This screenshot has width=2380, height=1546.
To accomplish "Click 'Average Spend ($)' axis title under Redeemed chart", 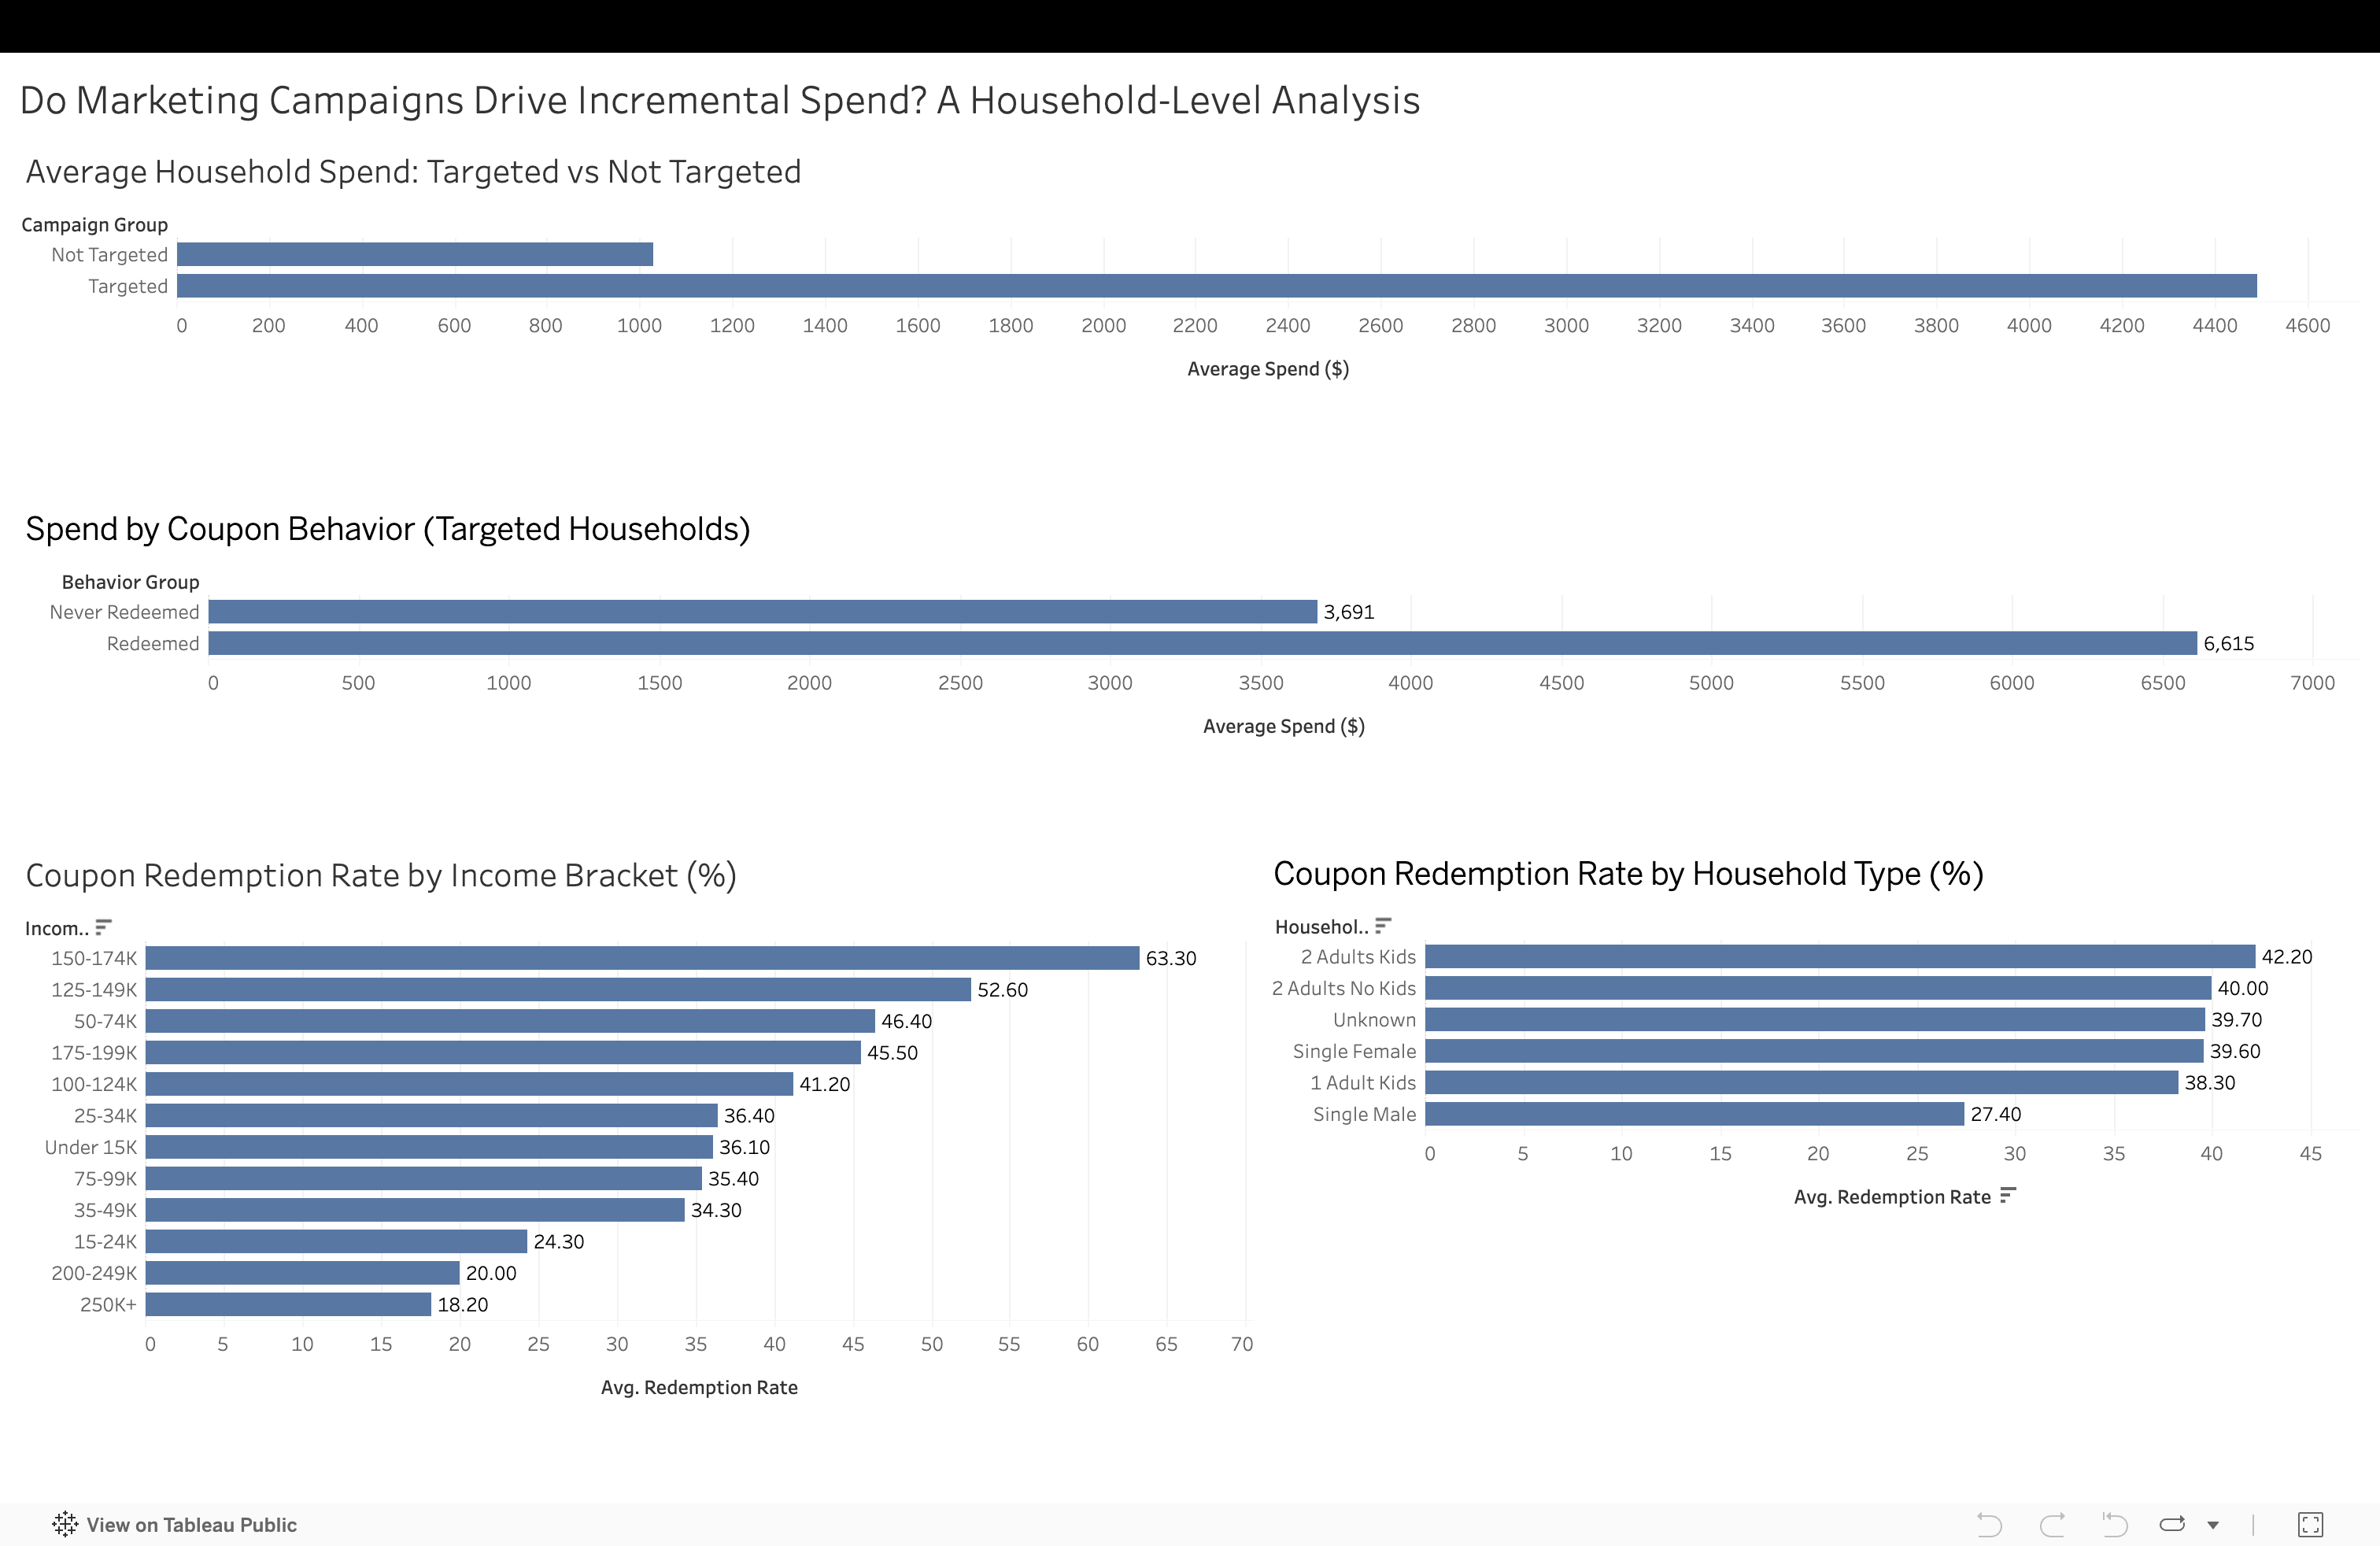I will (1284, 726).
